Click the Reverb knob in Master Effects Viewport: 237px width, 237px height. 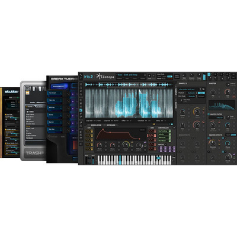(228, 157)
